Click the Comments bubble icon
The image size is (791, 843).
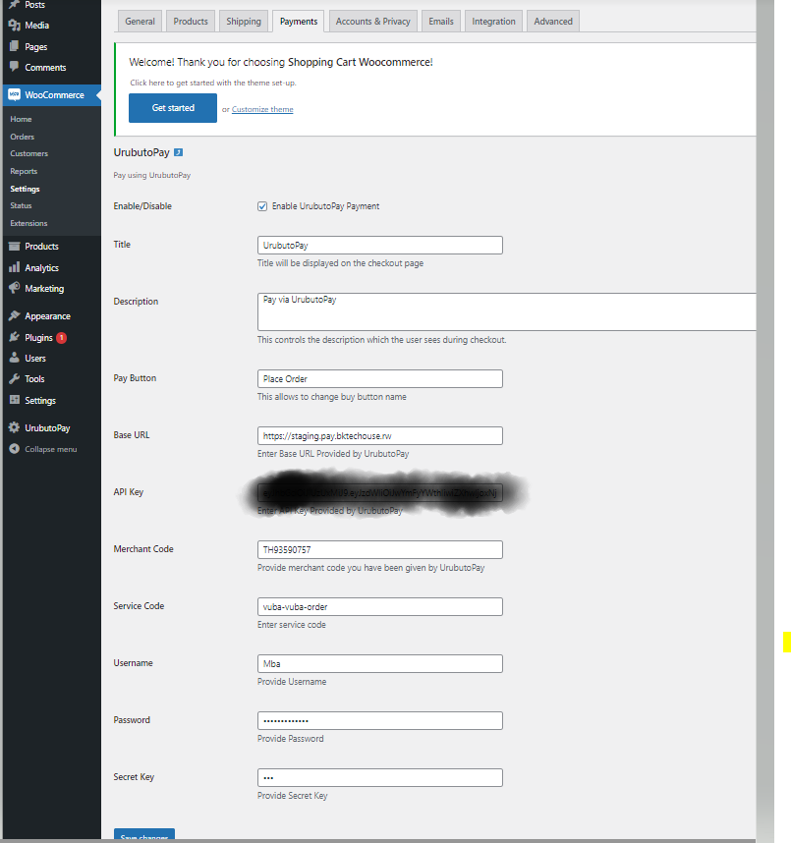pyautogui.click(x=15, y=67)
